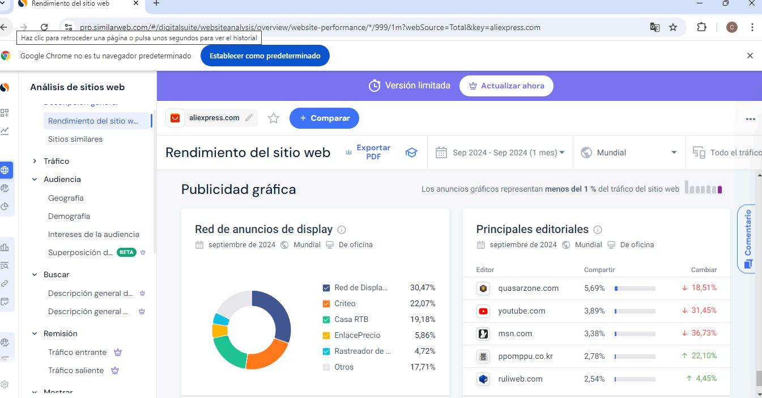
Task: Select Rendimiento del sitio web menu item
Action: [96, 121]
